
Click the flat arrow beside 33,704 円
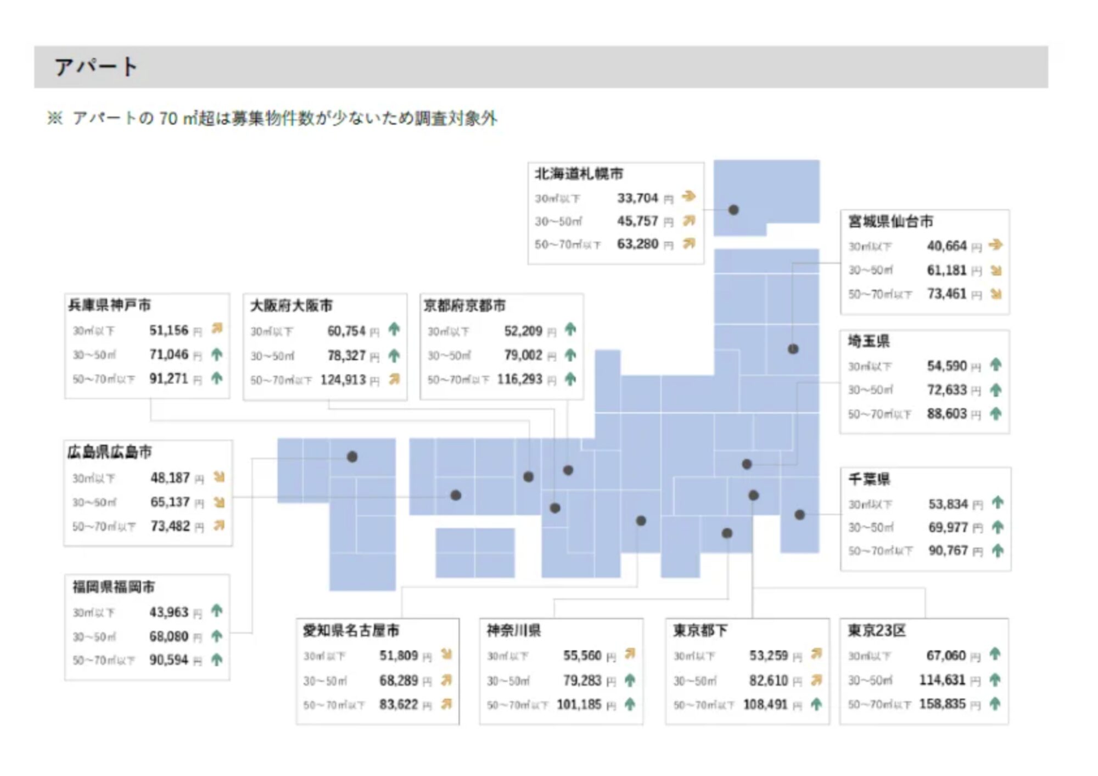point(688,196)
